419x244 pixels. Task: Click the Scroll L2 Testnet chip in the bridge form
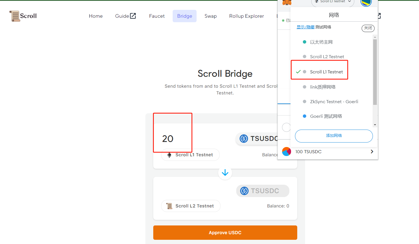point(191,206)
